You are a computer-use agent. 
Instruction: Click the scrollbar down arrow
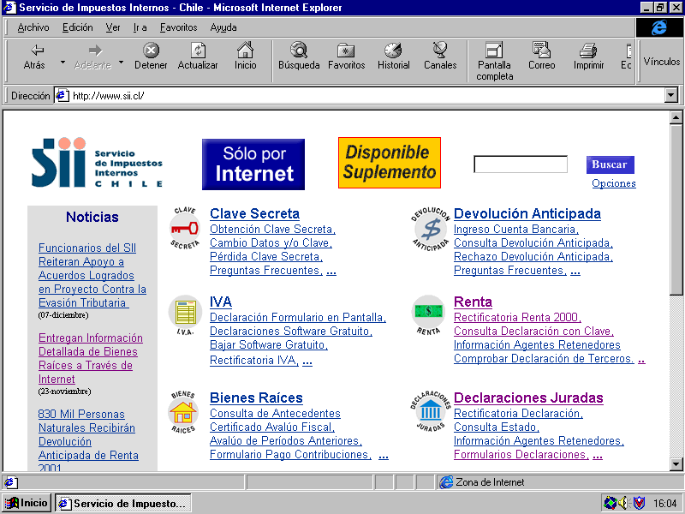[x=676, y=464]
